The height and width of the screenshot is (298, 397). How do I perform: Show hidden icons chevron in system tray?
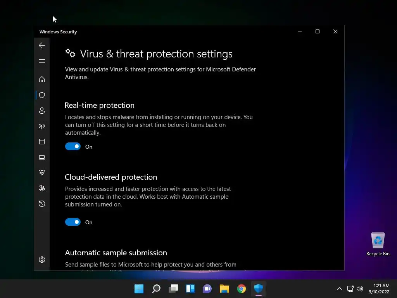point(340,289)
